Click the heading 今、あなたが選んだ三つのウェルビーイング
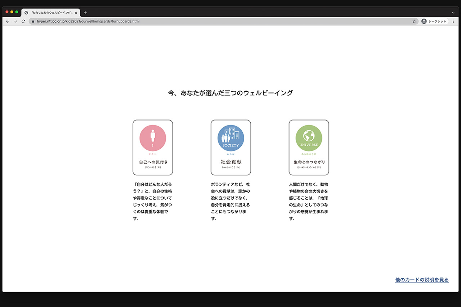 [230, 93]
